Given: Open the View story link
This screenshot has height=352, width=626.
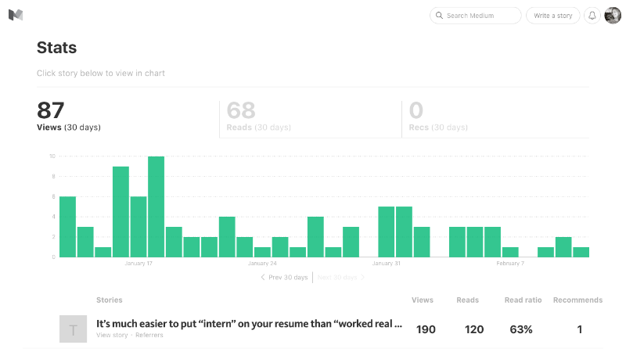Looking at the screenshot, I should click(x=112, y=336).
